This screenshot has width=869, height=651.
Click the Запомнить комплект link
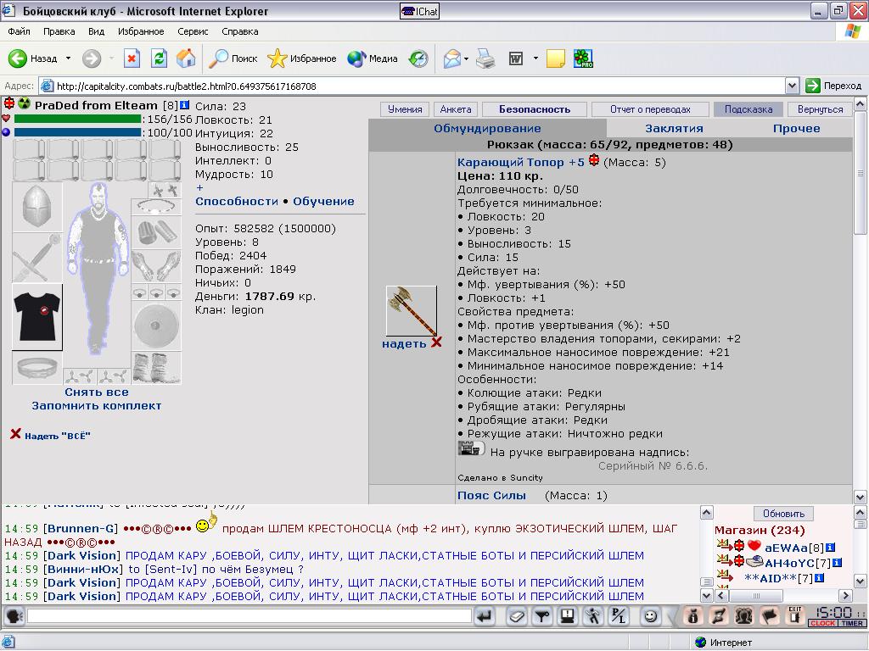click(x=97, y=406)
